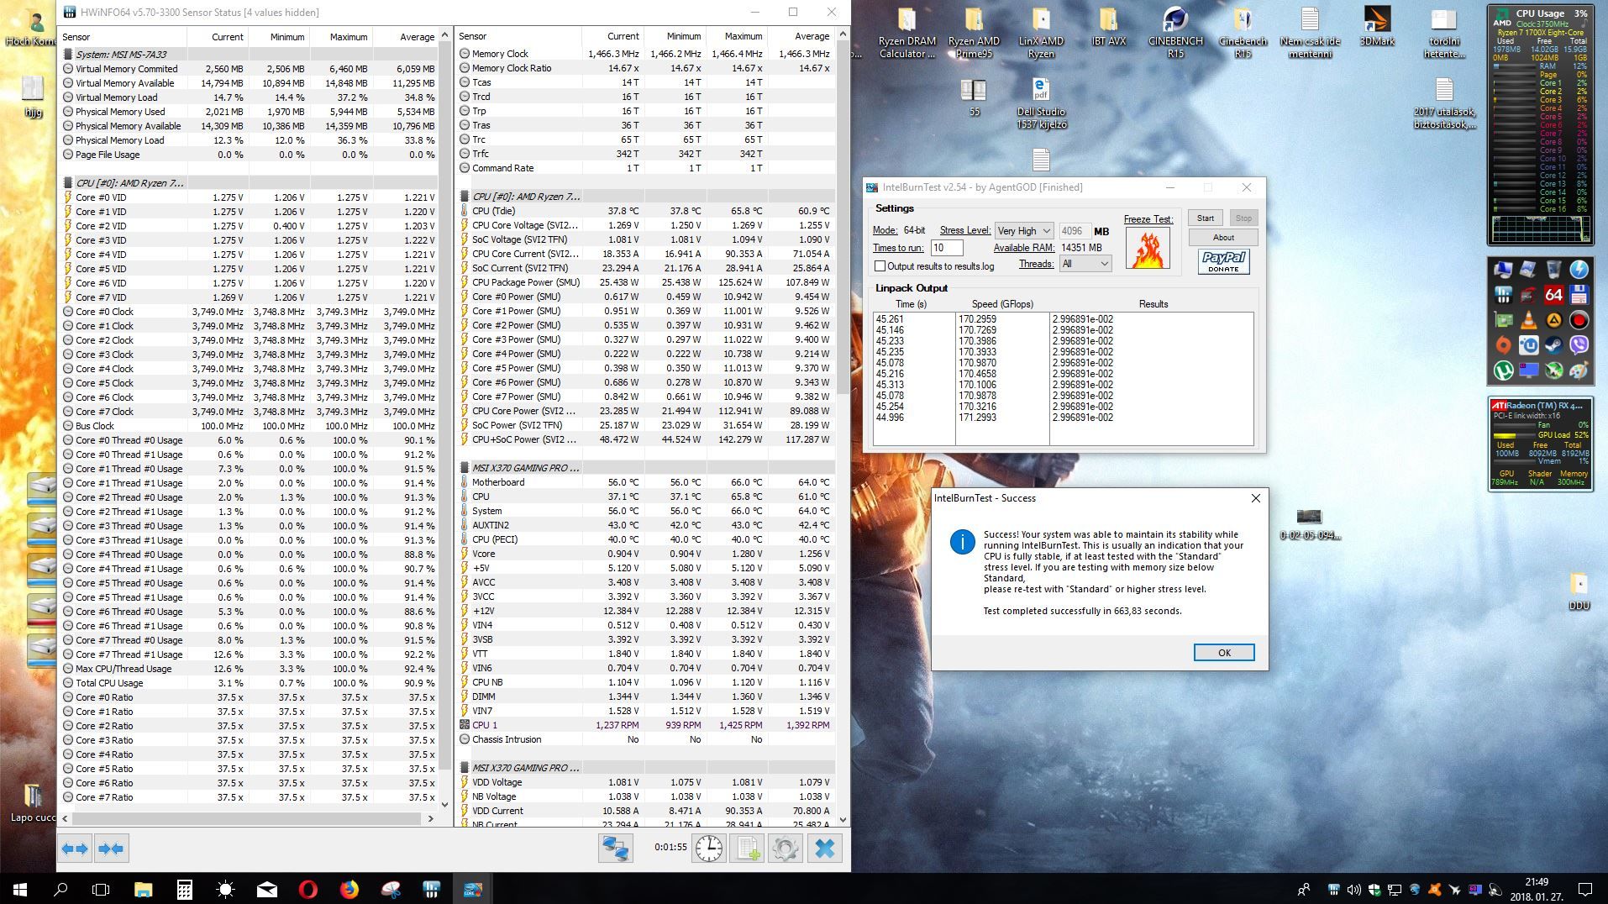Open volume control in system tray
1608x904 pixels.
click(1353, 889)
